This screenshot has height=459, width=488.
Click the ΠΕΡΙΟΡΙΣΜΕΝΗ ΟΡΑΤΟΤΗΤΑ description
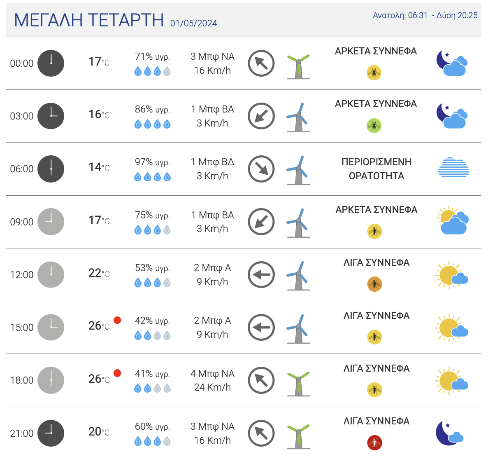[x=376, y=169]
